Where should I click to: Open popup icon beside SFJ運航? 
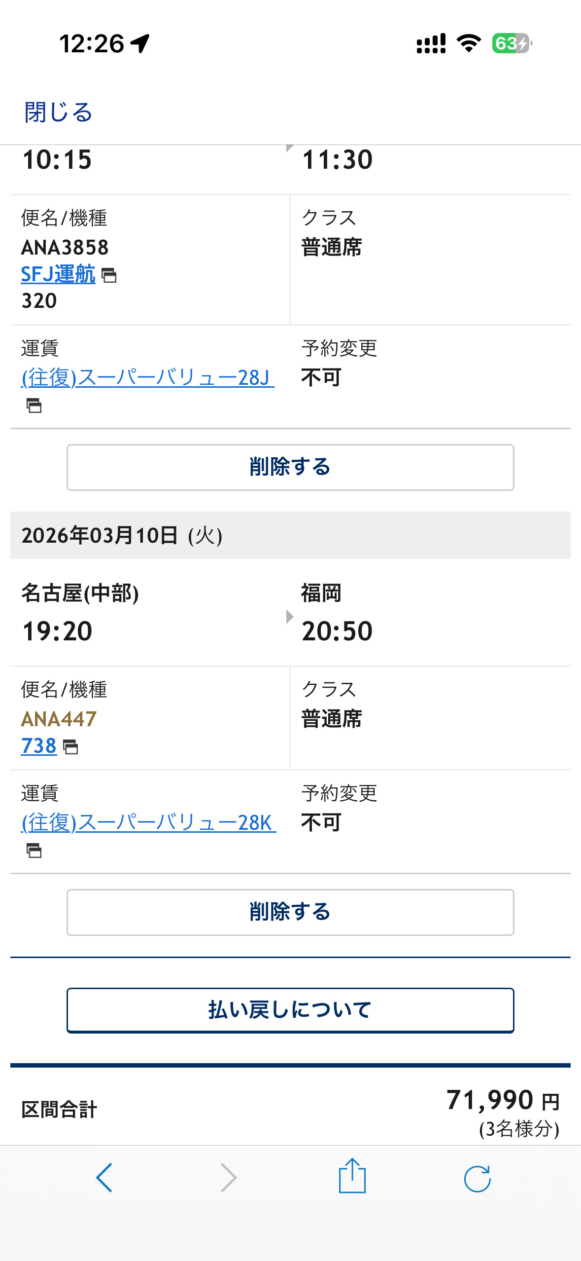(109, 275)
